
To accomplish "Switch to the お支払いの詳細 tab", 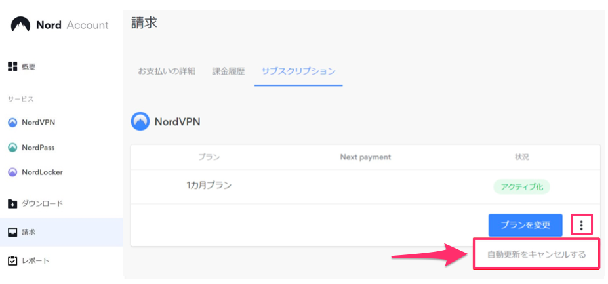I will point(167,71).
